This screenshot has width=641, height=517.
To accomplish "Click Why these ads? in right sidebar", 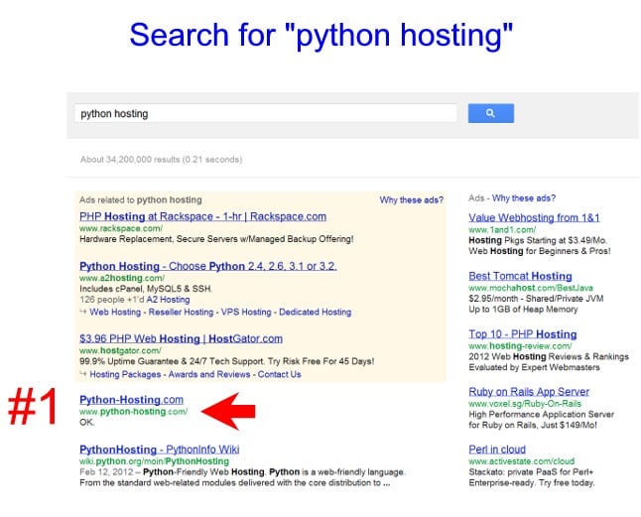I will [x=524, y=198].
